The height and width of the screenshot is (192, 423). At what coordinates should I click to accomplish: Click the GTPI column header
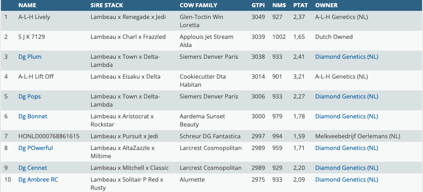click(x=258, y=5)
